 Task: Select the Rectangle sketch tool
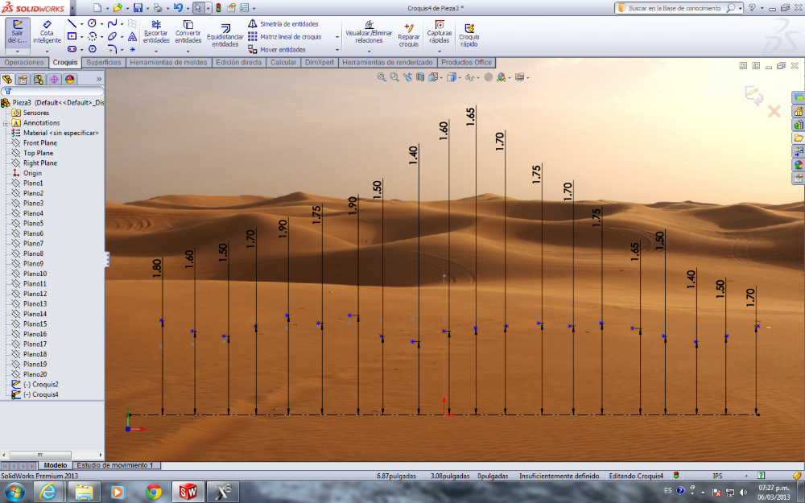pos(72,36)
